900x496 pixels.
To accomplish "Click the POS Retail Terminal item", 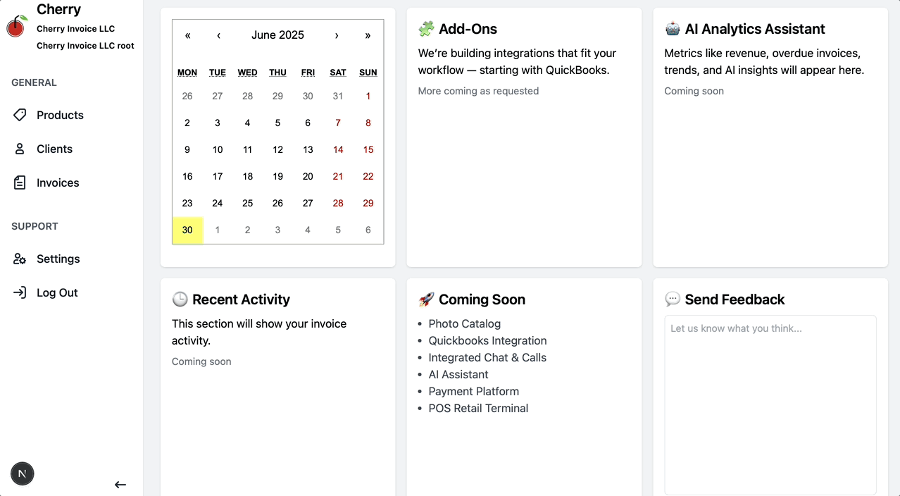I will click(478, 408).
